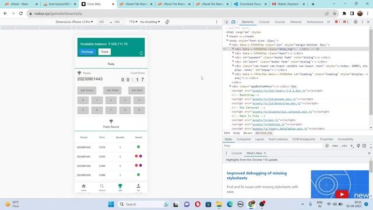Viewport: 373px width, 210px height.
Task: Toggle element state :hov button
Action: (x=335, y=146)
